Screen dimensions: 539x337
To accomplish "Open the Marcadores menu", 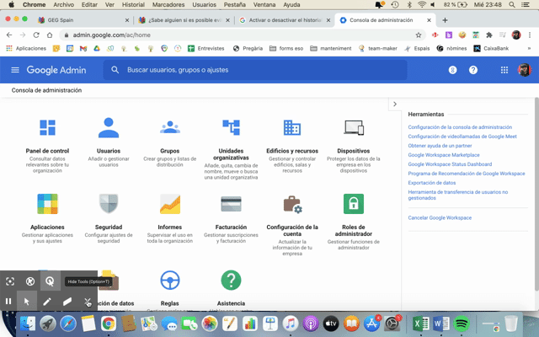I will pos(168,5).
